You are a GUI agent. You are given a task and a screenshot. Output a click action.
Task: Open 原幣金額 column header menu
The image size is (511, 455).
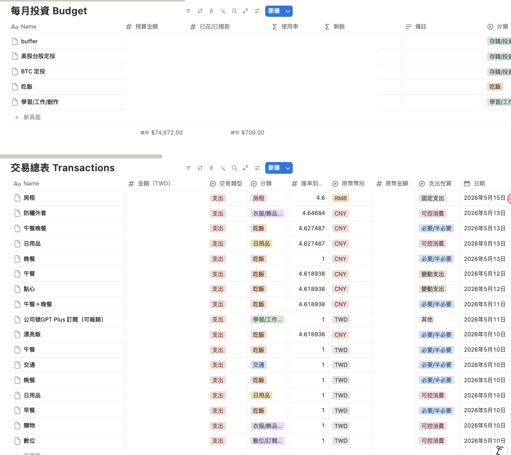point(392,184)
